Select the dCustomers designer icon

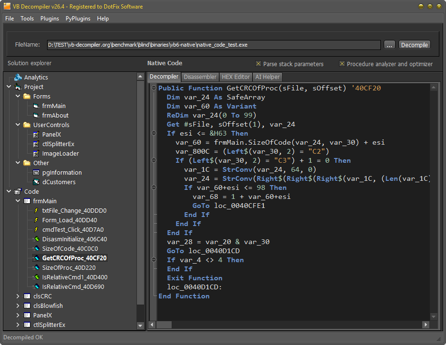(36, 182)
